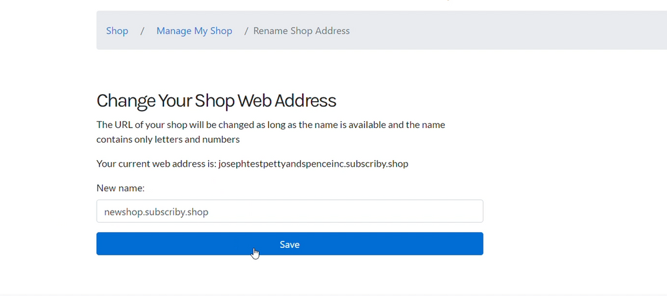Screen dimensions: 667x296
Task: Click the word 'Change' in the page heading
Action: (126, 101)
